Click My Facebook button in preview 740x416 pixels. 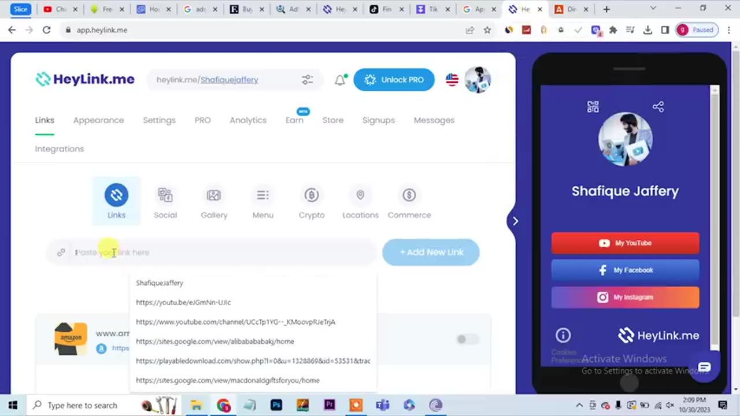(625, 270)
